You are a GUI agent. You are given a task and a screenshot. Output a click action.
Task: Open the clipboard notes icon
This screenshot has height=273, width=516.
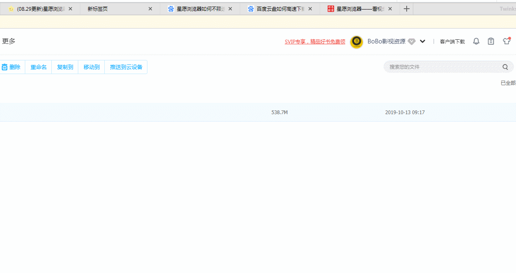coord(491,41)
